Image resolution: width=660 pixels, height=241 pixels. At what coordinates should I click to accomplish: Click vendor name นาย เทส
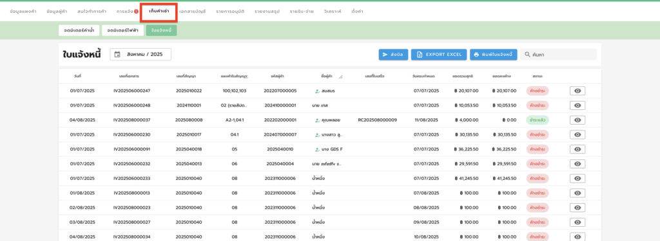320,105
